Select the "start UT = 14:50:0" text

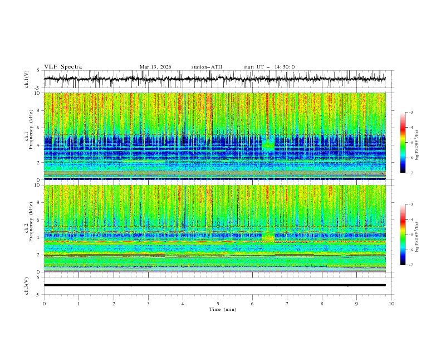[x=269, y=67]
